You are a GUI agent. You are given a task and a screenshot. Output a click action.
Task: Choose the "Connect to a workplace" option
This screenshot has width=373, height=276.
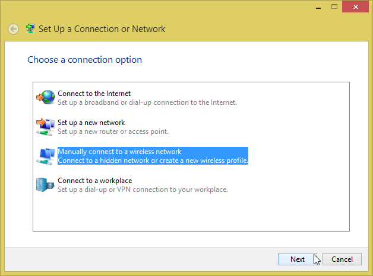coord(94,181)
